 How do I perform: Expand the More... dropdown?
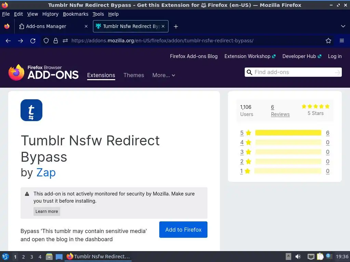164,75
